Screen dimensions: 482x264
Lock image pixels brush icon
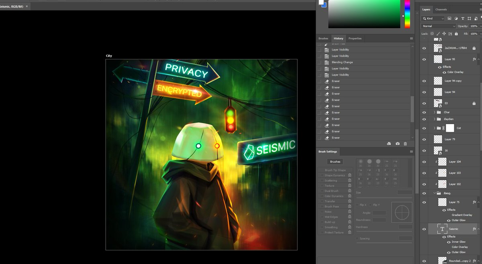[x=438, y=34]
